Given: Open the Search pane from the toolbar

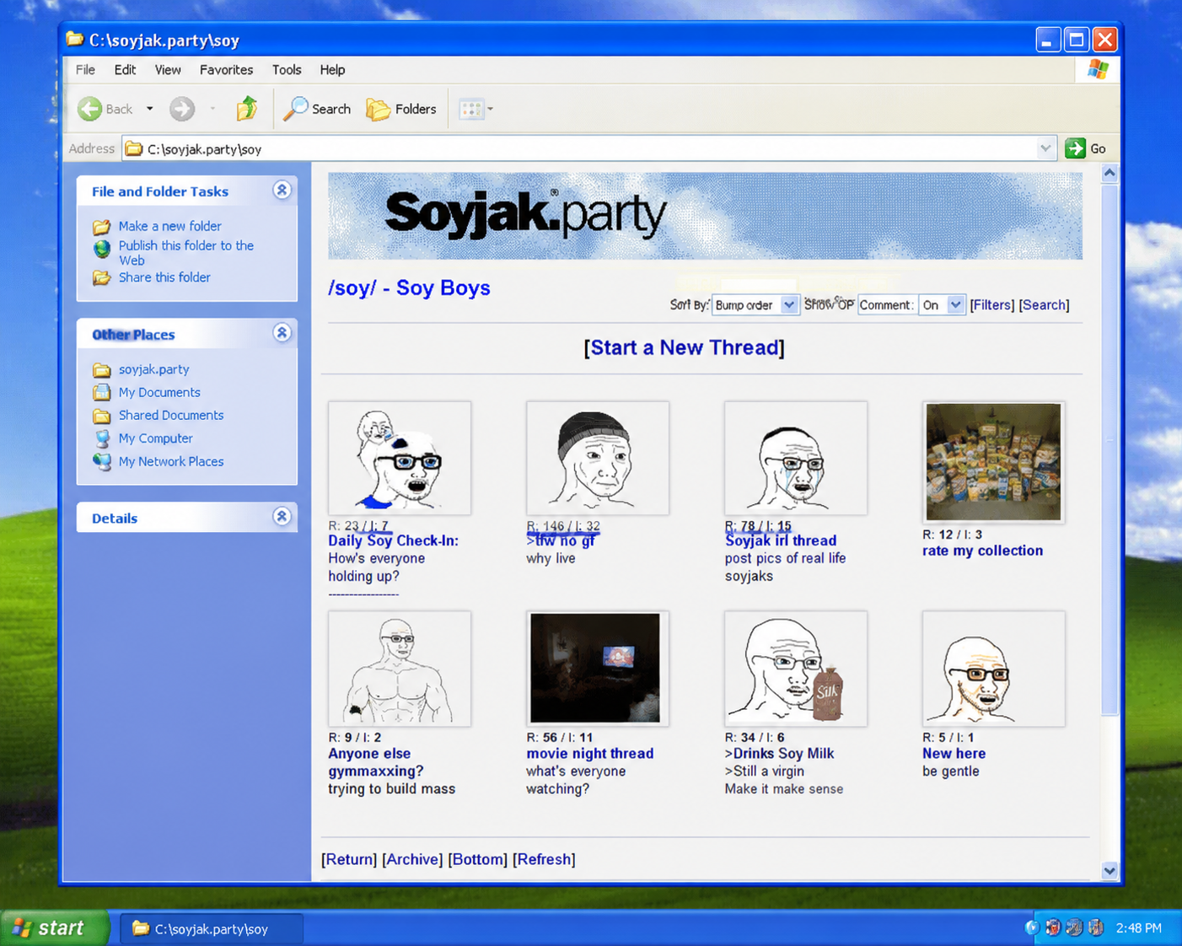Looking at the screenshot, I should [x=317, y=109].
